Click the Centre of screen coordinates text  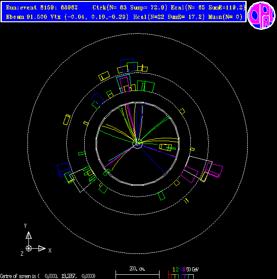click(48, 276)
